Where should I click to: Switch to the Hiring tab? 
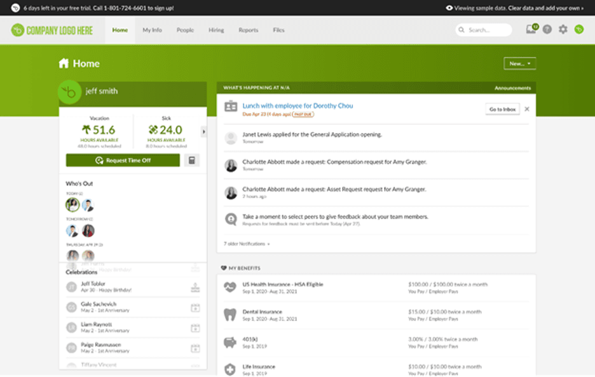216,30
